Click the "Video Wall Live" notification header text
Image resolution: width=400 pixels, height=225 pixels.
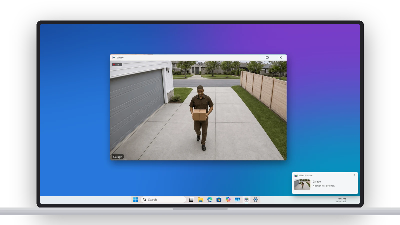click(x=305, y=175)
